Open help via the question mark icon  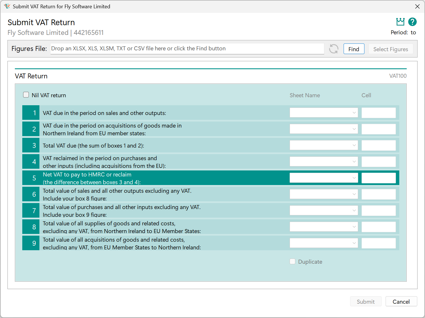[412, 21]
